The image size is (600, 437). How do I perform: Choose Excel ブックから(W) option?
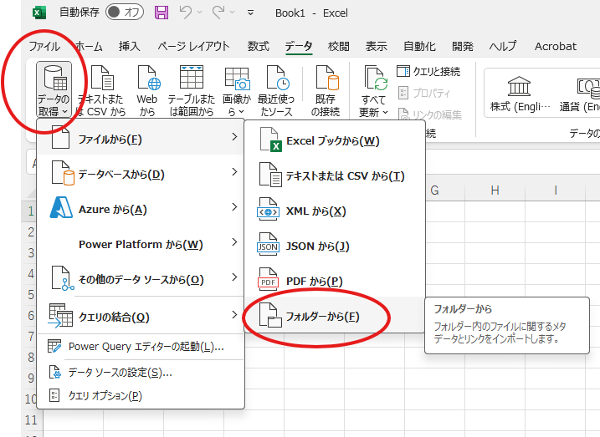335,141
